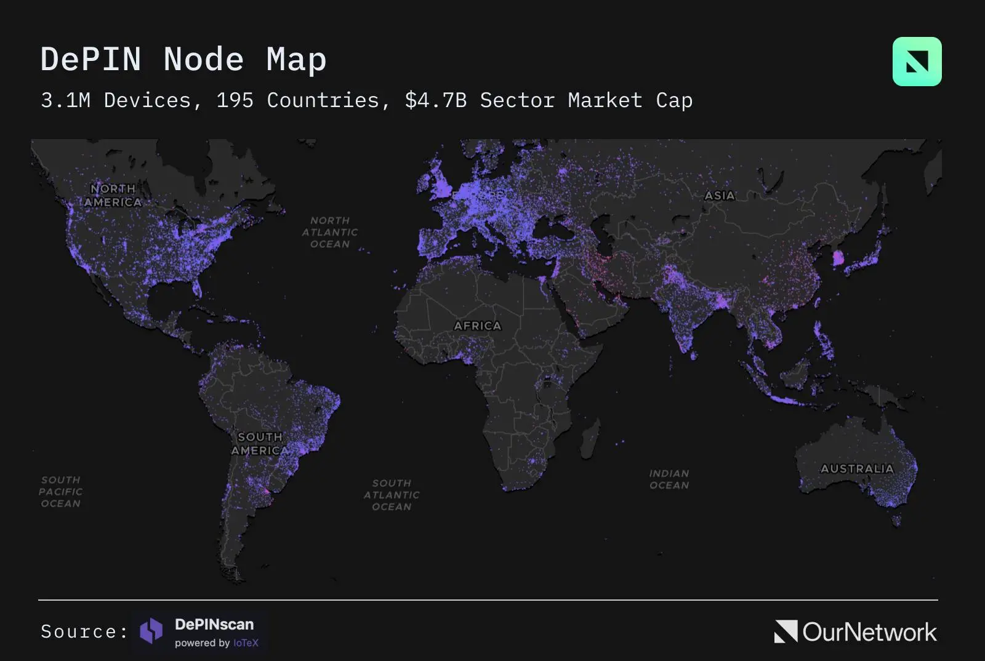Click 'powered by IoTeX' text

217,643
